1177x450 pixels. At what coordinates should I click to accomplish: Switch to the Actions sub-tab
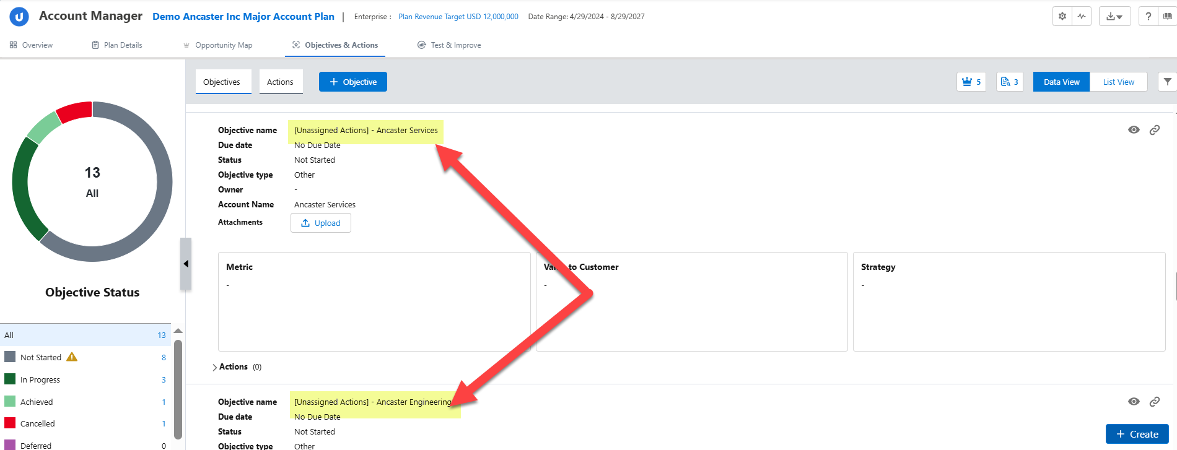coord(280,82)
